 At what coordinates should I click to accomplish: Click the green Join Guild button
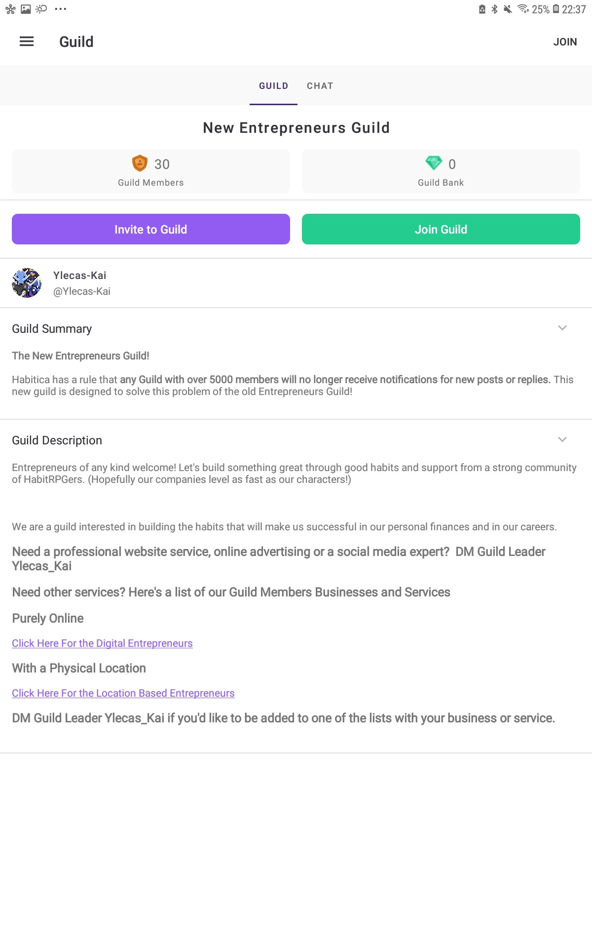click(441, 229)
